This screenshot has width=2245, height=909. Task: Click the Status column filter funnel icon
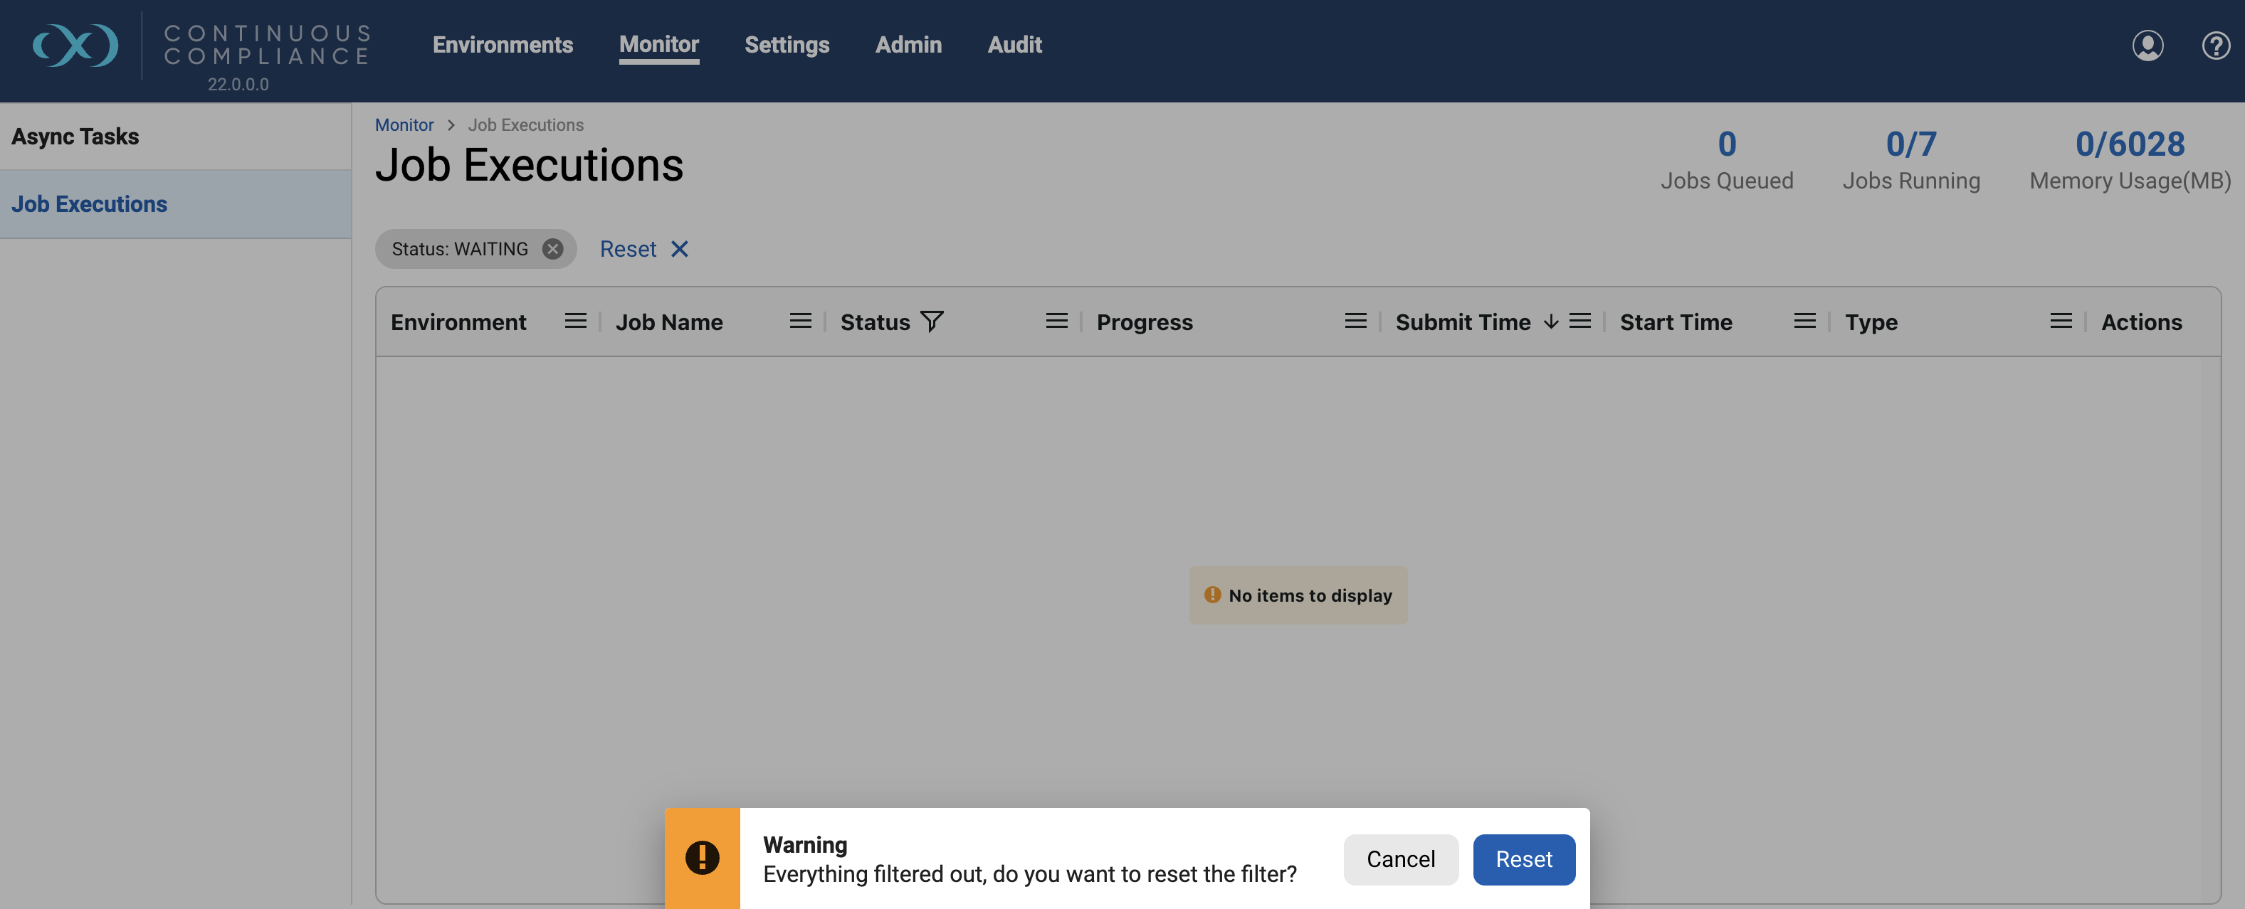[932, 322]
